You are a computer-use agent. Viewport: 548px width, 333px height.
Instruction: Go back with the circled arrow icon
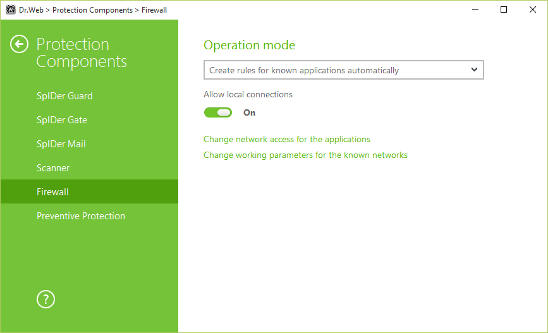click(19, 44)
